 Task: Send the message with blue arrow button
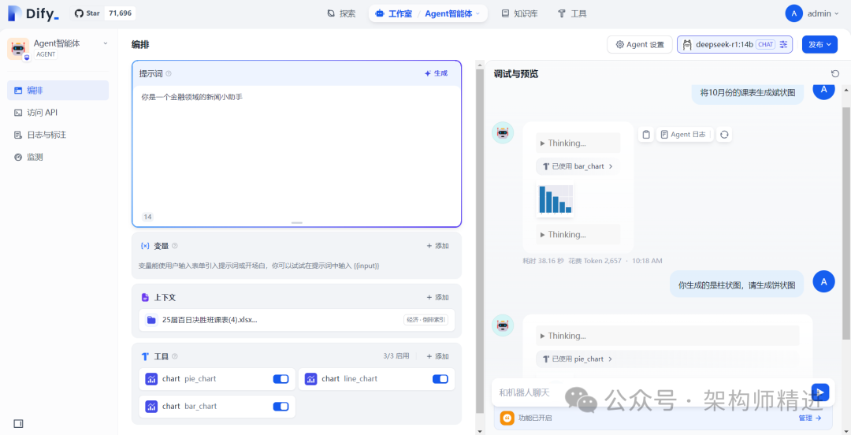(820, 392)
